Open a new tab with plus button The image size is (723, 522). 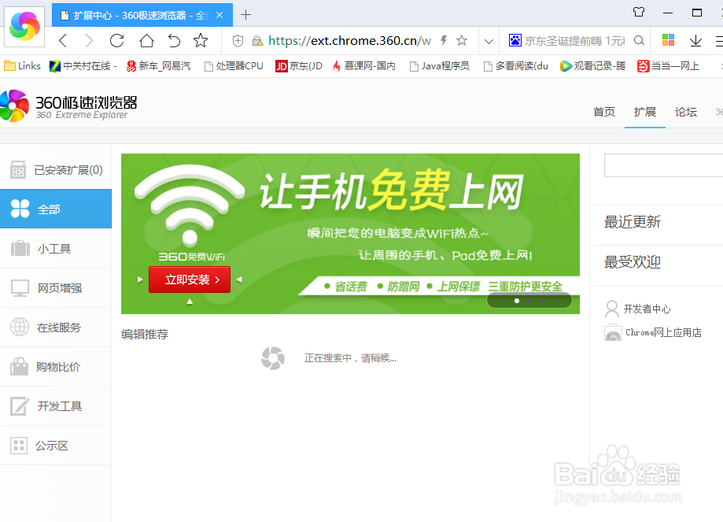[x=245, y=15]
